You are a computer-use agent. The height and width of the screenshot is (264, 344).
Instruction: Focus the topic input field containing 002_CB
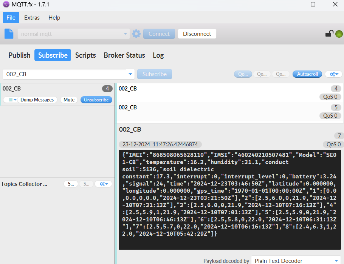point(64,74)
